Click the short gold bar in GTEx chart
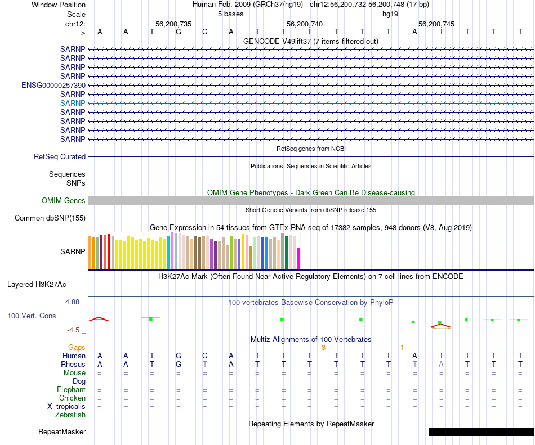This screenshot has width=535, height=445. (251, 258)
